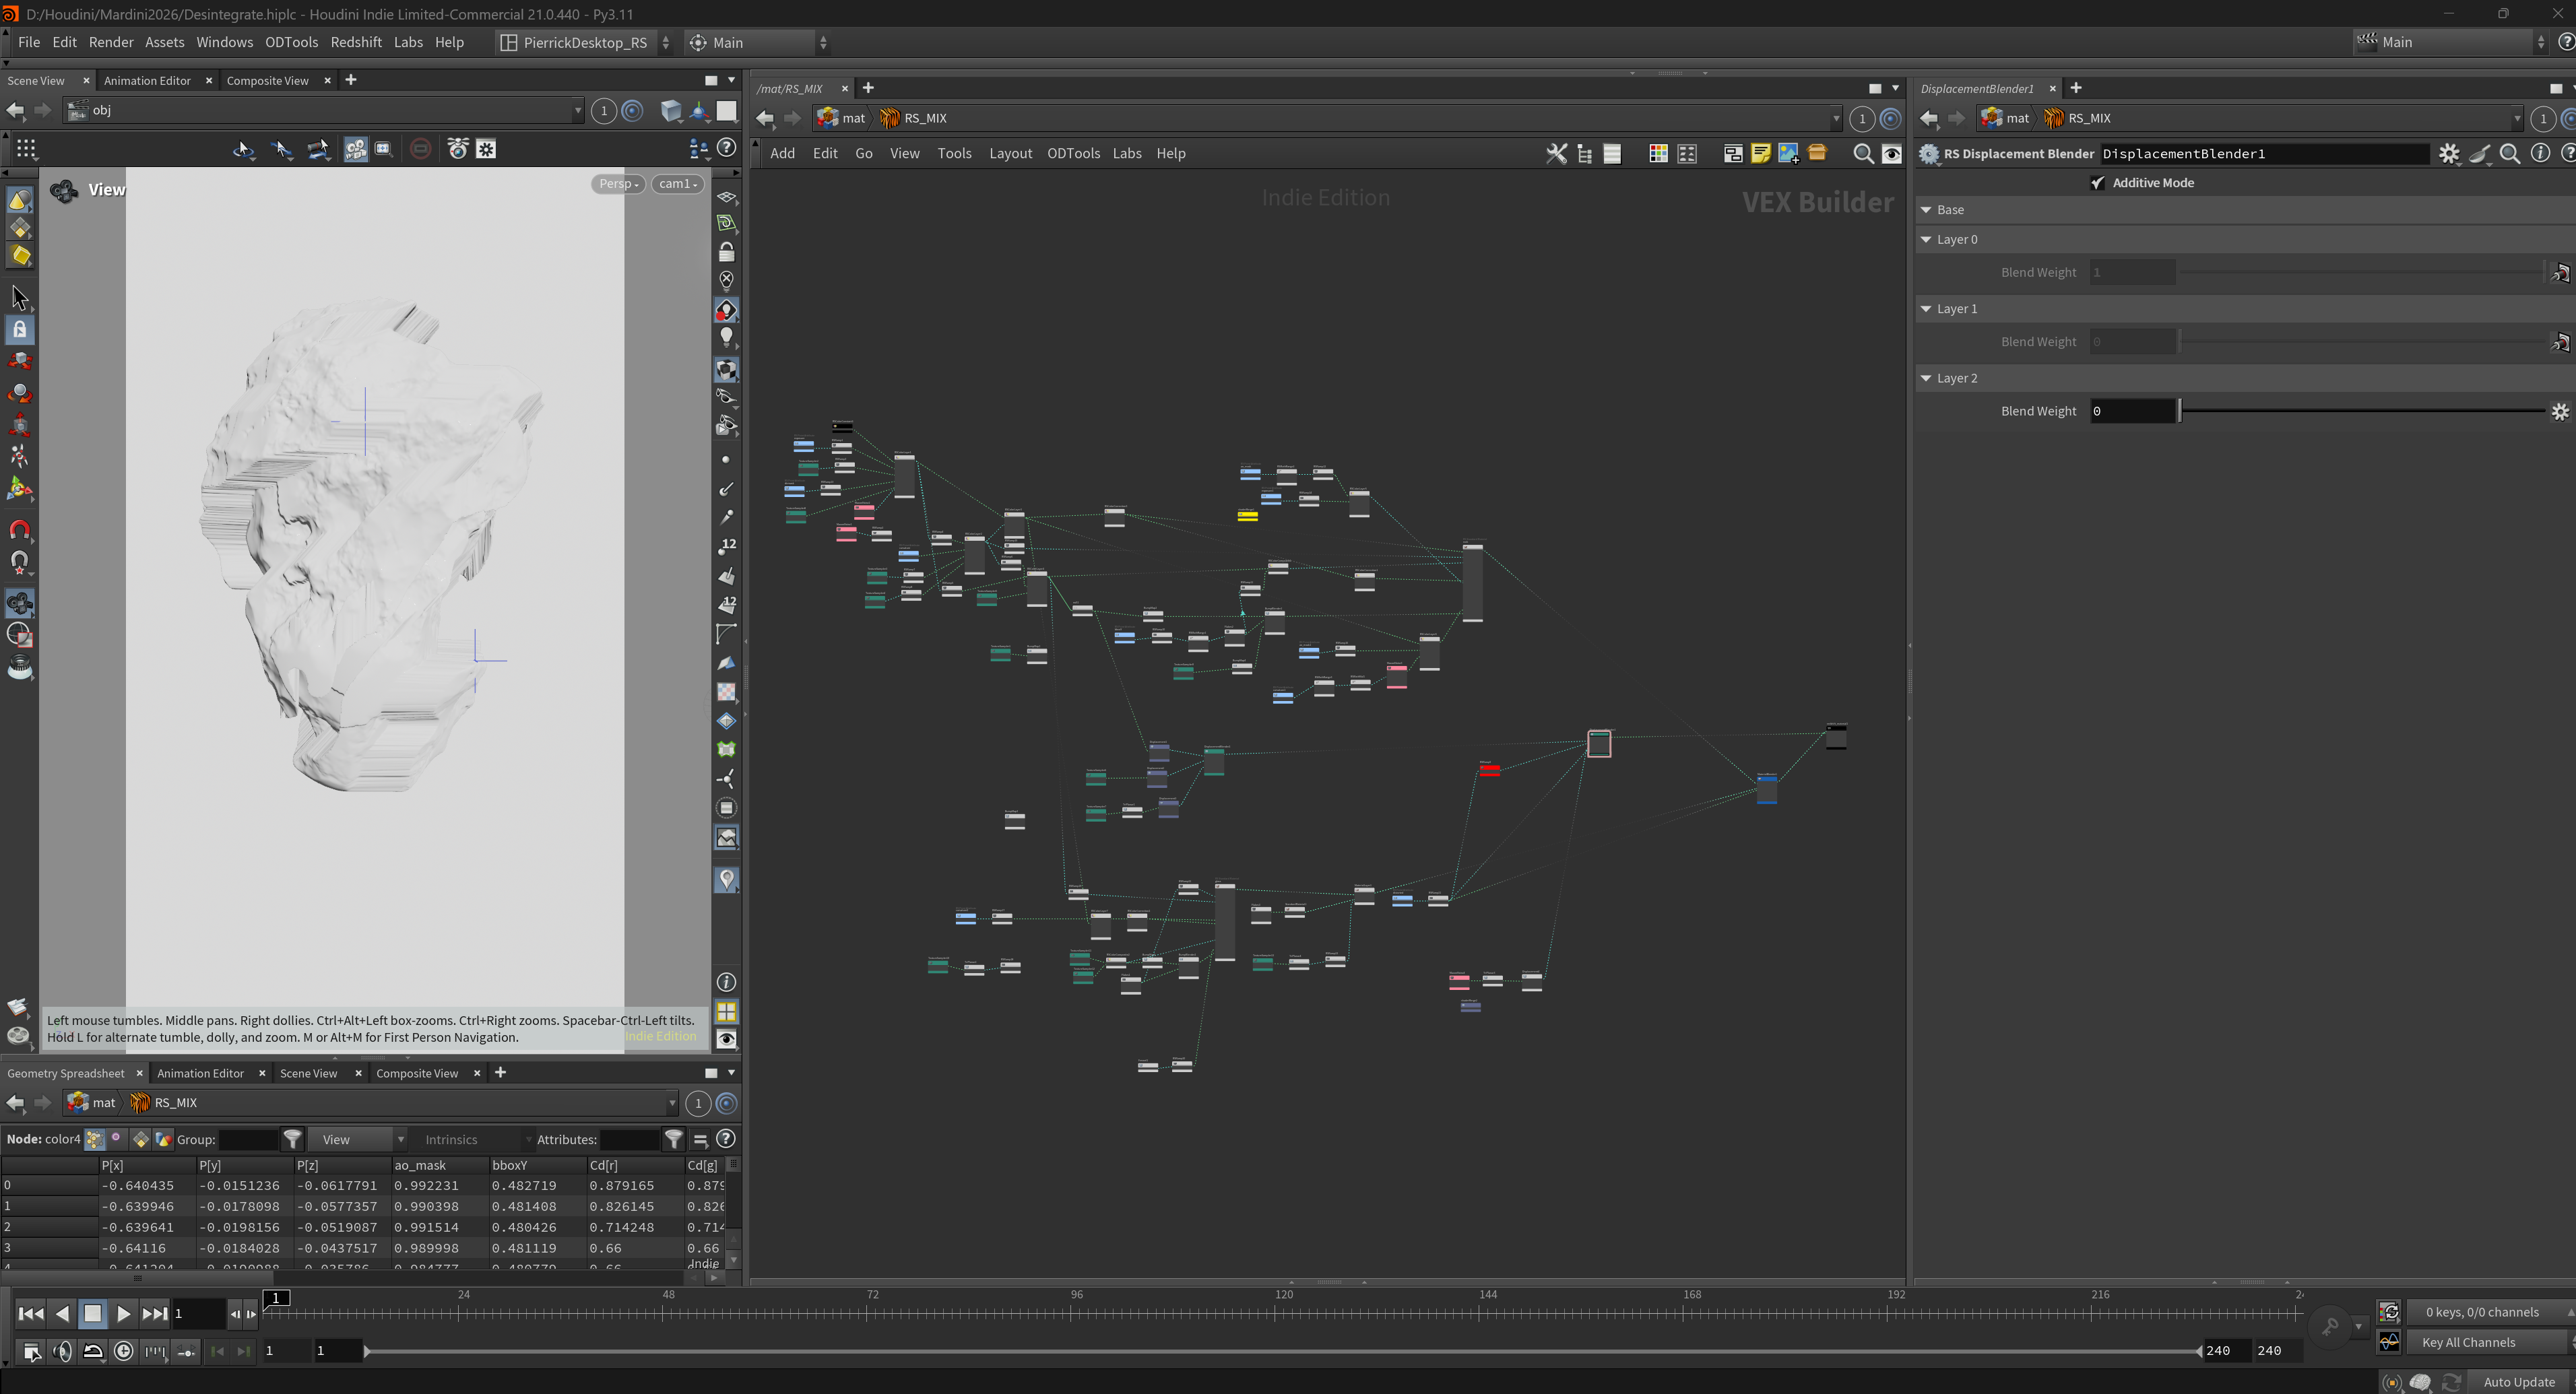This screenshot has width=2576, height=1394.
Task: Collapse the Layer 0 section
Action: click(1926, 239)
